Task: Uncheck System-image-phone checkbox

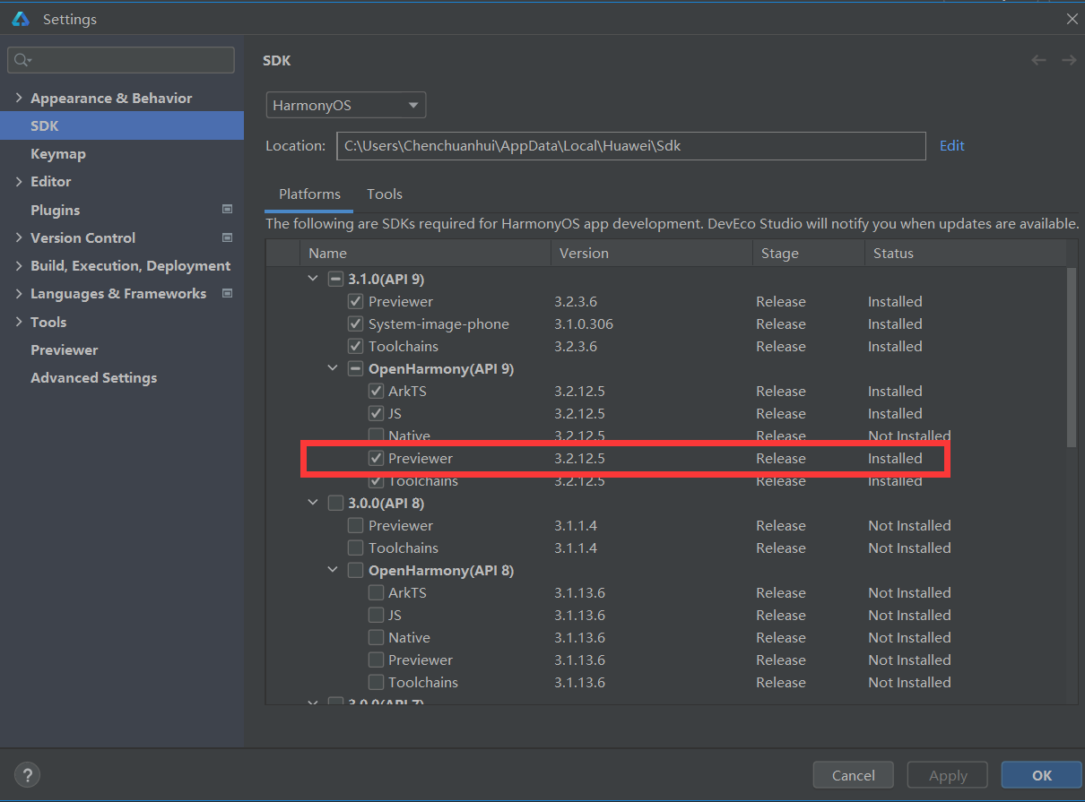Action: 356,323
